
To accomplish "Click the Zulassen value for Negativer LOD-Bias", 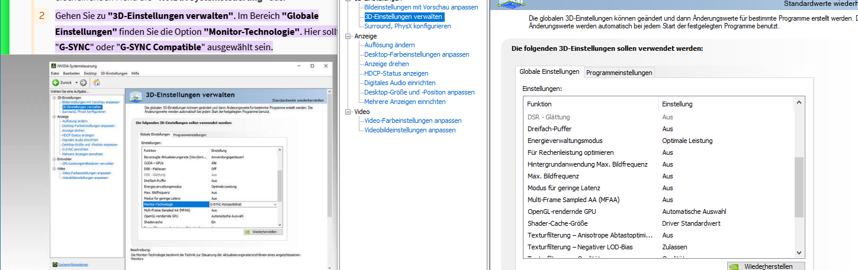I will click(x=674, y=247).
